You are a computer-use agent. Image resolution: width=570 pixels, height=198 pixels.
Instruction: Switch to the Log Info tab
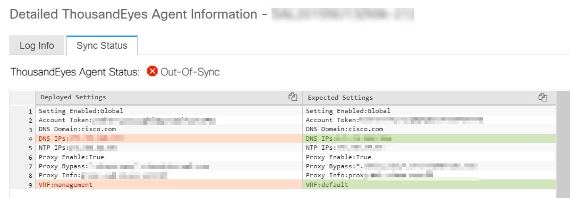pos(37,46)
